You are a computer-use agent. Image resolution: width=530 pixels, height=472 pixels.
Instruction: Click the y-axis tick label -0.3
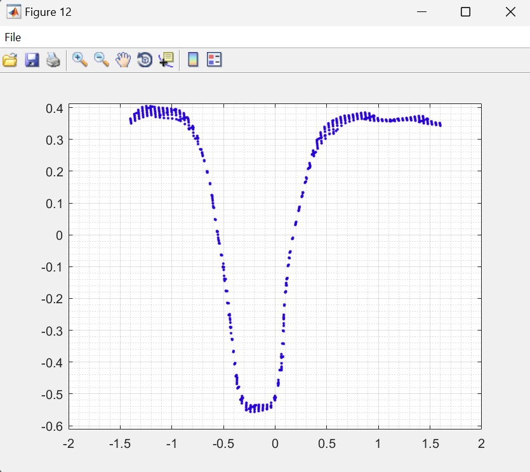click(53, 331)
